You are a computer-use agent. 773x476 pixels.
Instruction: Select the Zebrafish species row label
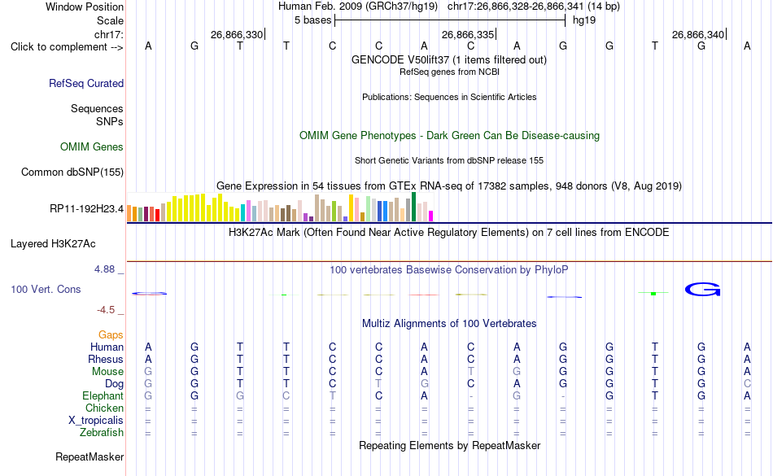102,432
